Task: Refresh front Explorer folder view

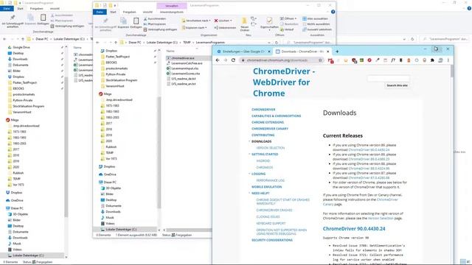Action: click(277, 43)
